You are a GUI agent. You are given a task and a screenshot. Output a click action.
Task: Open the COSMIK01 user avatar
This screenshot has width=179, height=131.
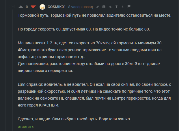(42, 7)
